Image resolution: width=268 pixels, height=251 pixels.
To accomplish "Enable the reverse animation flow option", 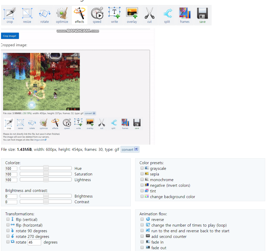I will click(x=142, y=219).
